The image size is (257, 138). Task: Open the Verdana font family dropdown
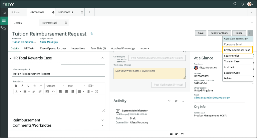pos(55,86)
